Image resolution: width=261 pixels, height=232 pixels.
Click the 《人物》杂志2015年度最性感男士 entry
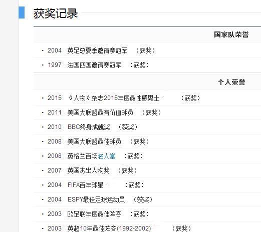pyautogui.click(x=113, y=98)
